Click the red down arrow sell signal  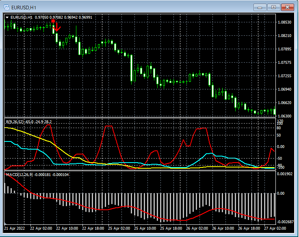click(57, 27)
